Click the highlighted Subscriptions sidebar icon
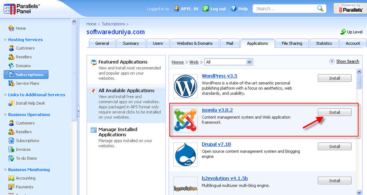 tap(11, 75)
